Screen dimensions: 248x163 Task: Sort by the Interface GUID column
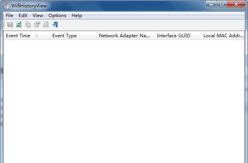pos(177,36)
